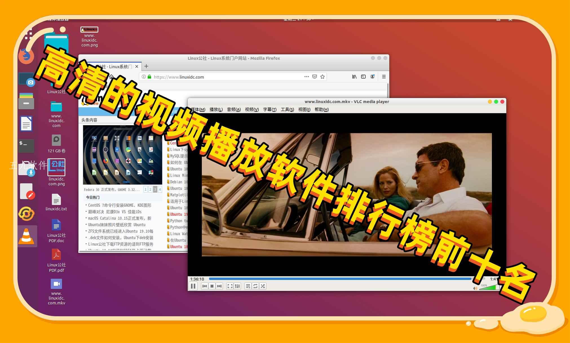Screen dimensions: 570x343
Task: Open the 字幕(T) menu in VLC
Action: click(x=269, y=110)
